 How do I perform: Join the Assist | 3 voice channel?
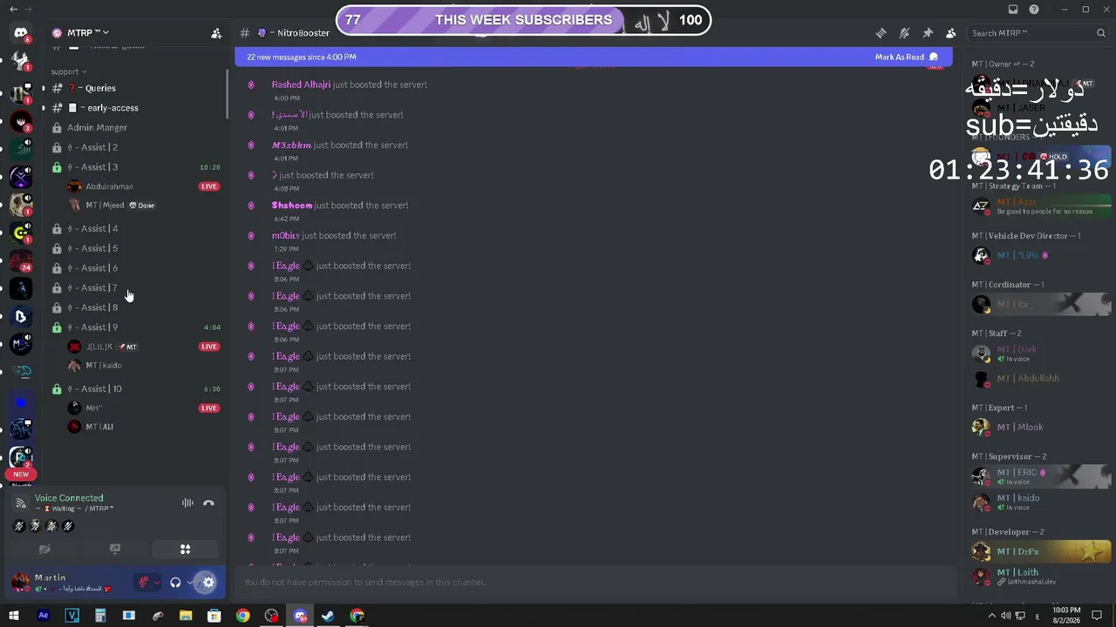[x=136, y=167]
